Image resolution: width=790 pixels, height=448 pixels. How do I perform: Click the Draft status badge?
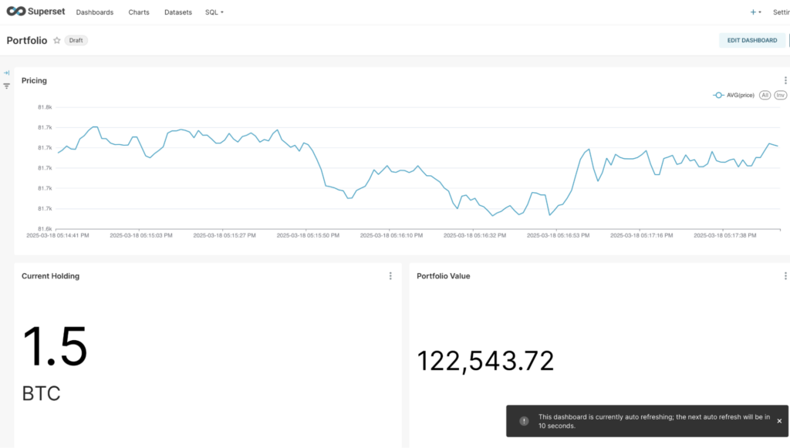76,41
